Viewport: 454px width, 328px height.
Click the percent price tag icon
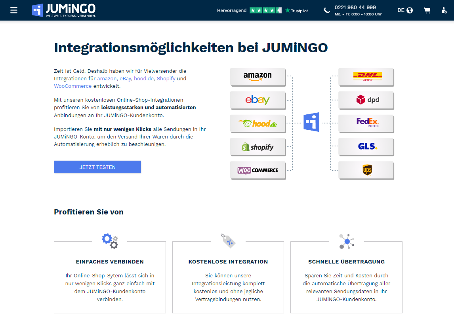(228, 241)
